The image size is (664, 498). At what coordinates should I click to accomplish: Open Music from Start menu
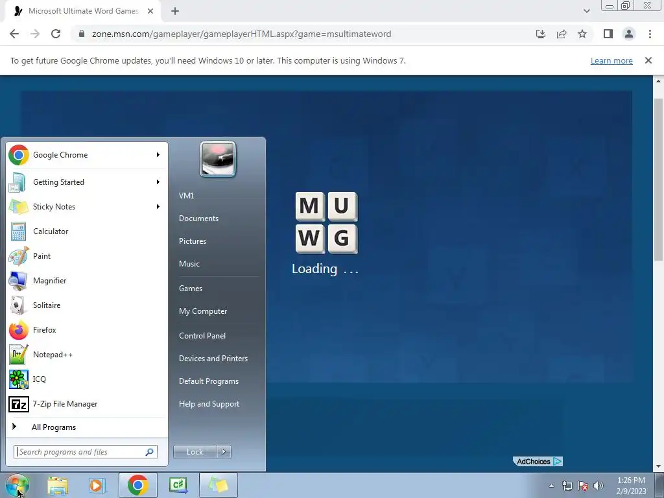(x=189, y=264)
